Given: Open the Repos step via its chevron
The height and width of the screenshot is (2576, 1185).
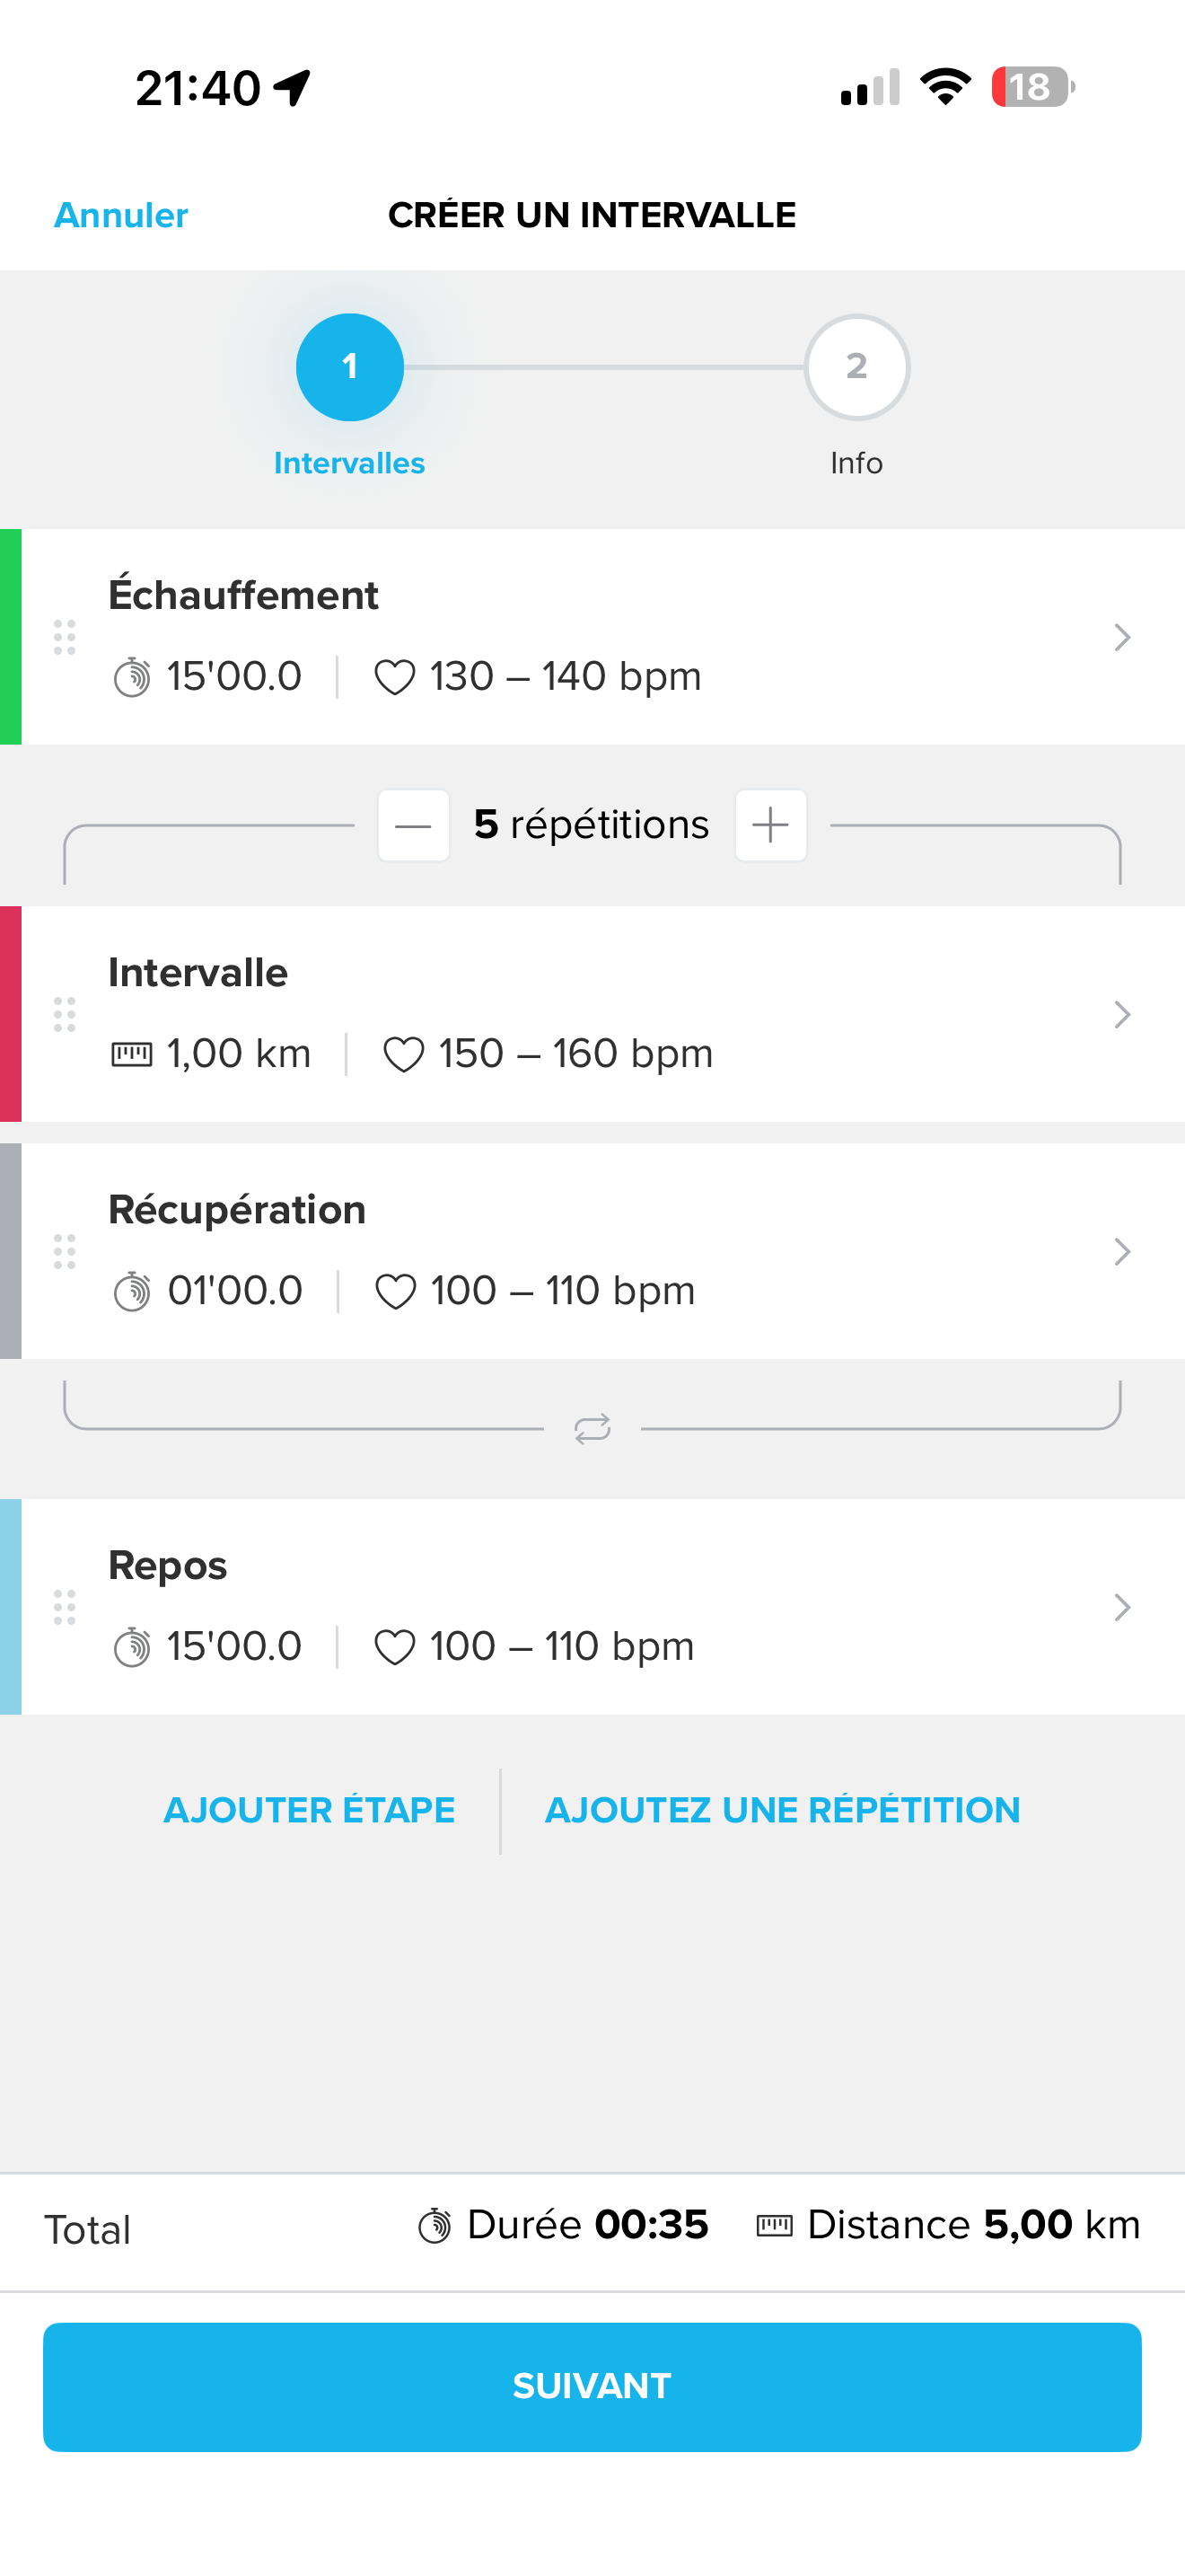Looking at the screenshot, I should click(x=1122, y=1607).
